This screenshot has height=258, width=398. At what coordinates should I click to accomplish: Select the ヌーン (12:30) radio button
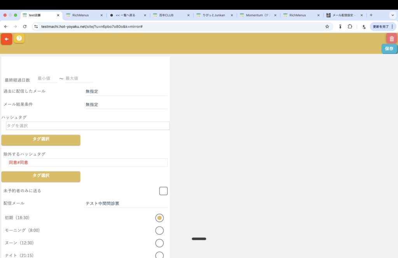point(159,243)
